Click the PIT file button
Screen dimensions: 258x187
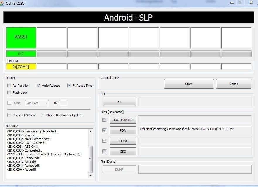pos(119,102)
